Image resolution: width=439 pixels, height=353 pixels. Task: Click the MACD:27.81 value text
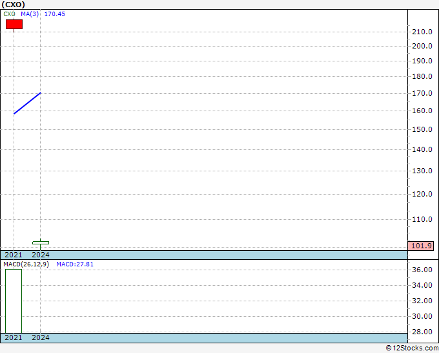[x=75, y=264]
